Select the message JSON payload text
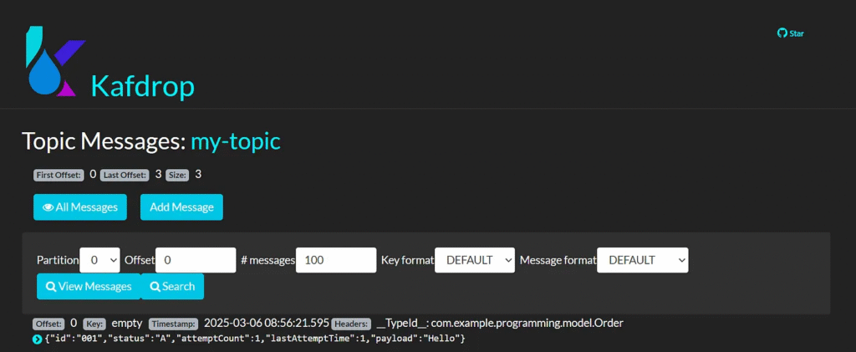The width and height of the screenshot is (856, 352). pos(254,338)
